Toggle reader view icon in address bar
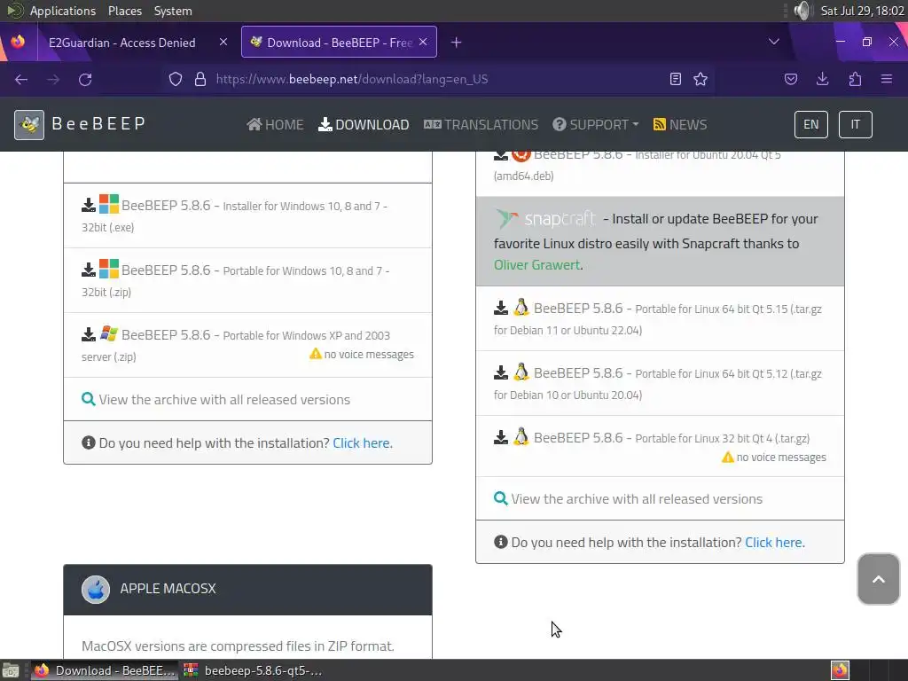908x681 pixels. pos(675,79)
